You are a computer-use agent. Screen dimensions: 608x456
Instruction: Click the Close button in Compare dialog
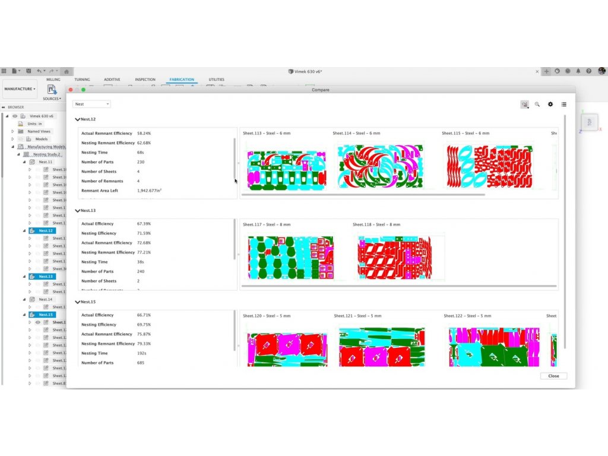[x=554, y=376]
